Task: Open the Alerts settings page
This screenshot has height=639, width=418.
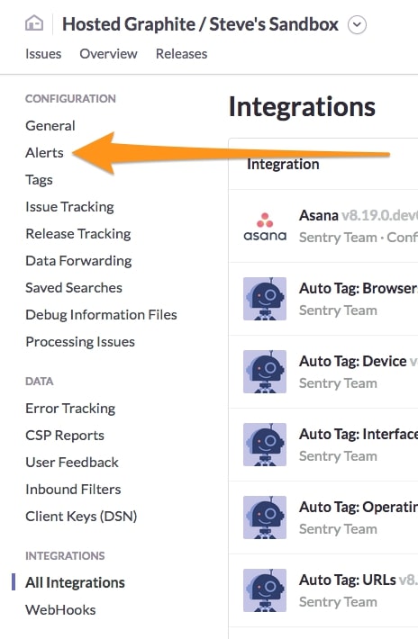Action: tap(44, 153)
